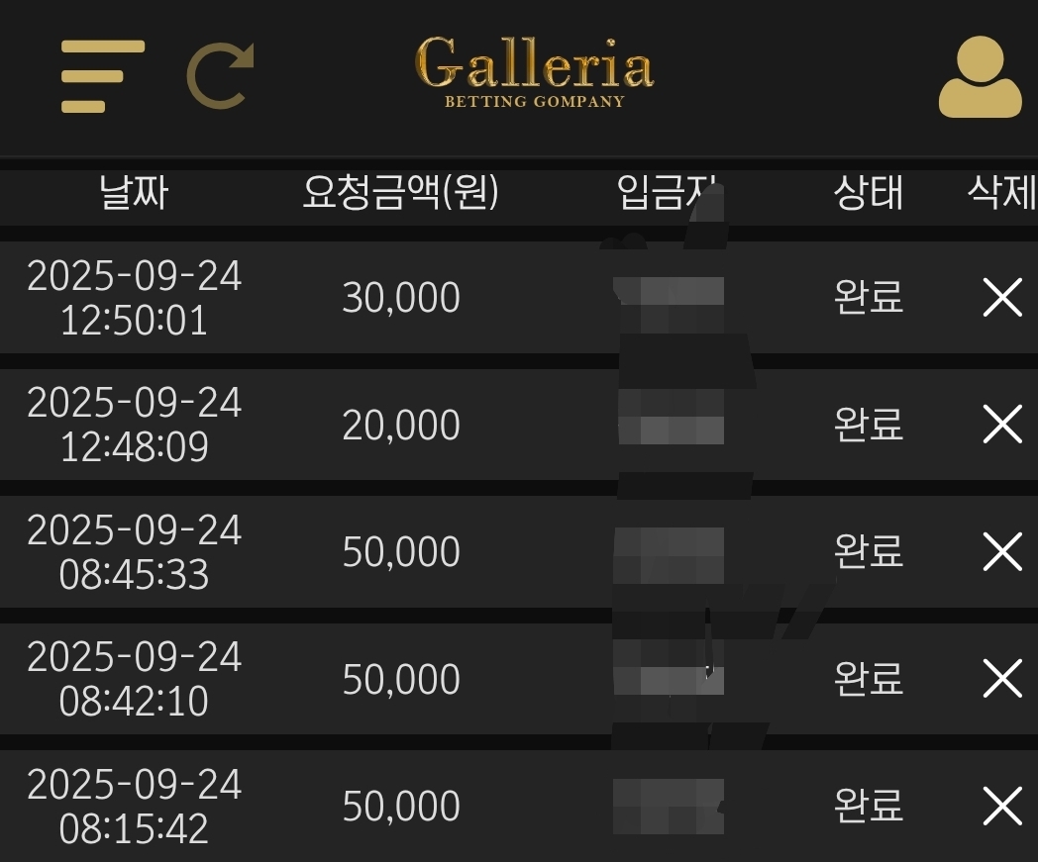Open the hamburger menu icon
The height and width of the screenshot is (862, 1038).
[103, 76]
